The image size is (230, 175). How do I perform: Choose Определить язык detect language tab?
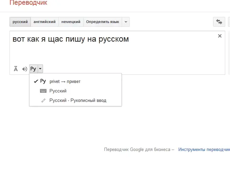point(102,22)
